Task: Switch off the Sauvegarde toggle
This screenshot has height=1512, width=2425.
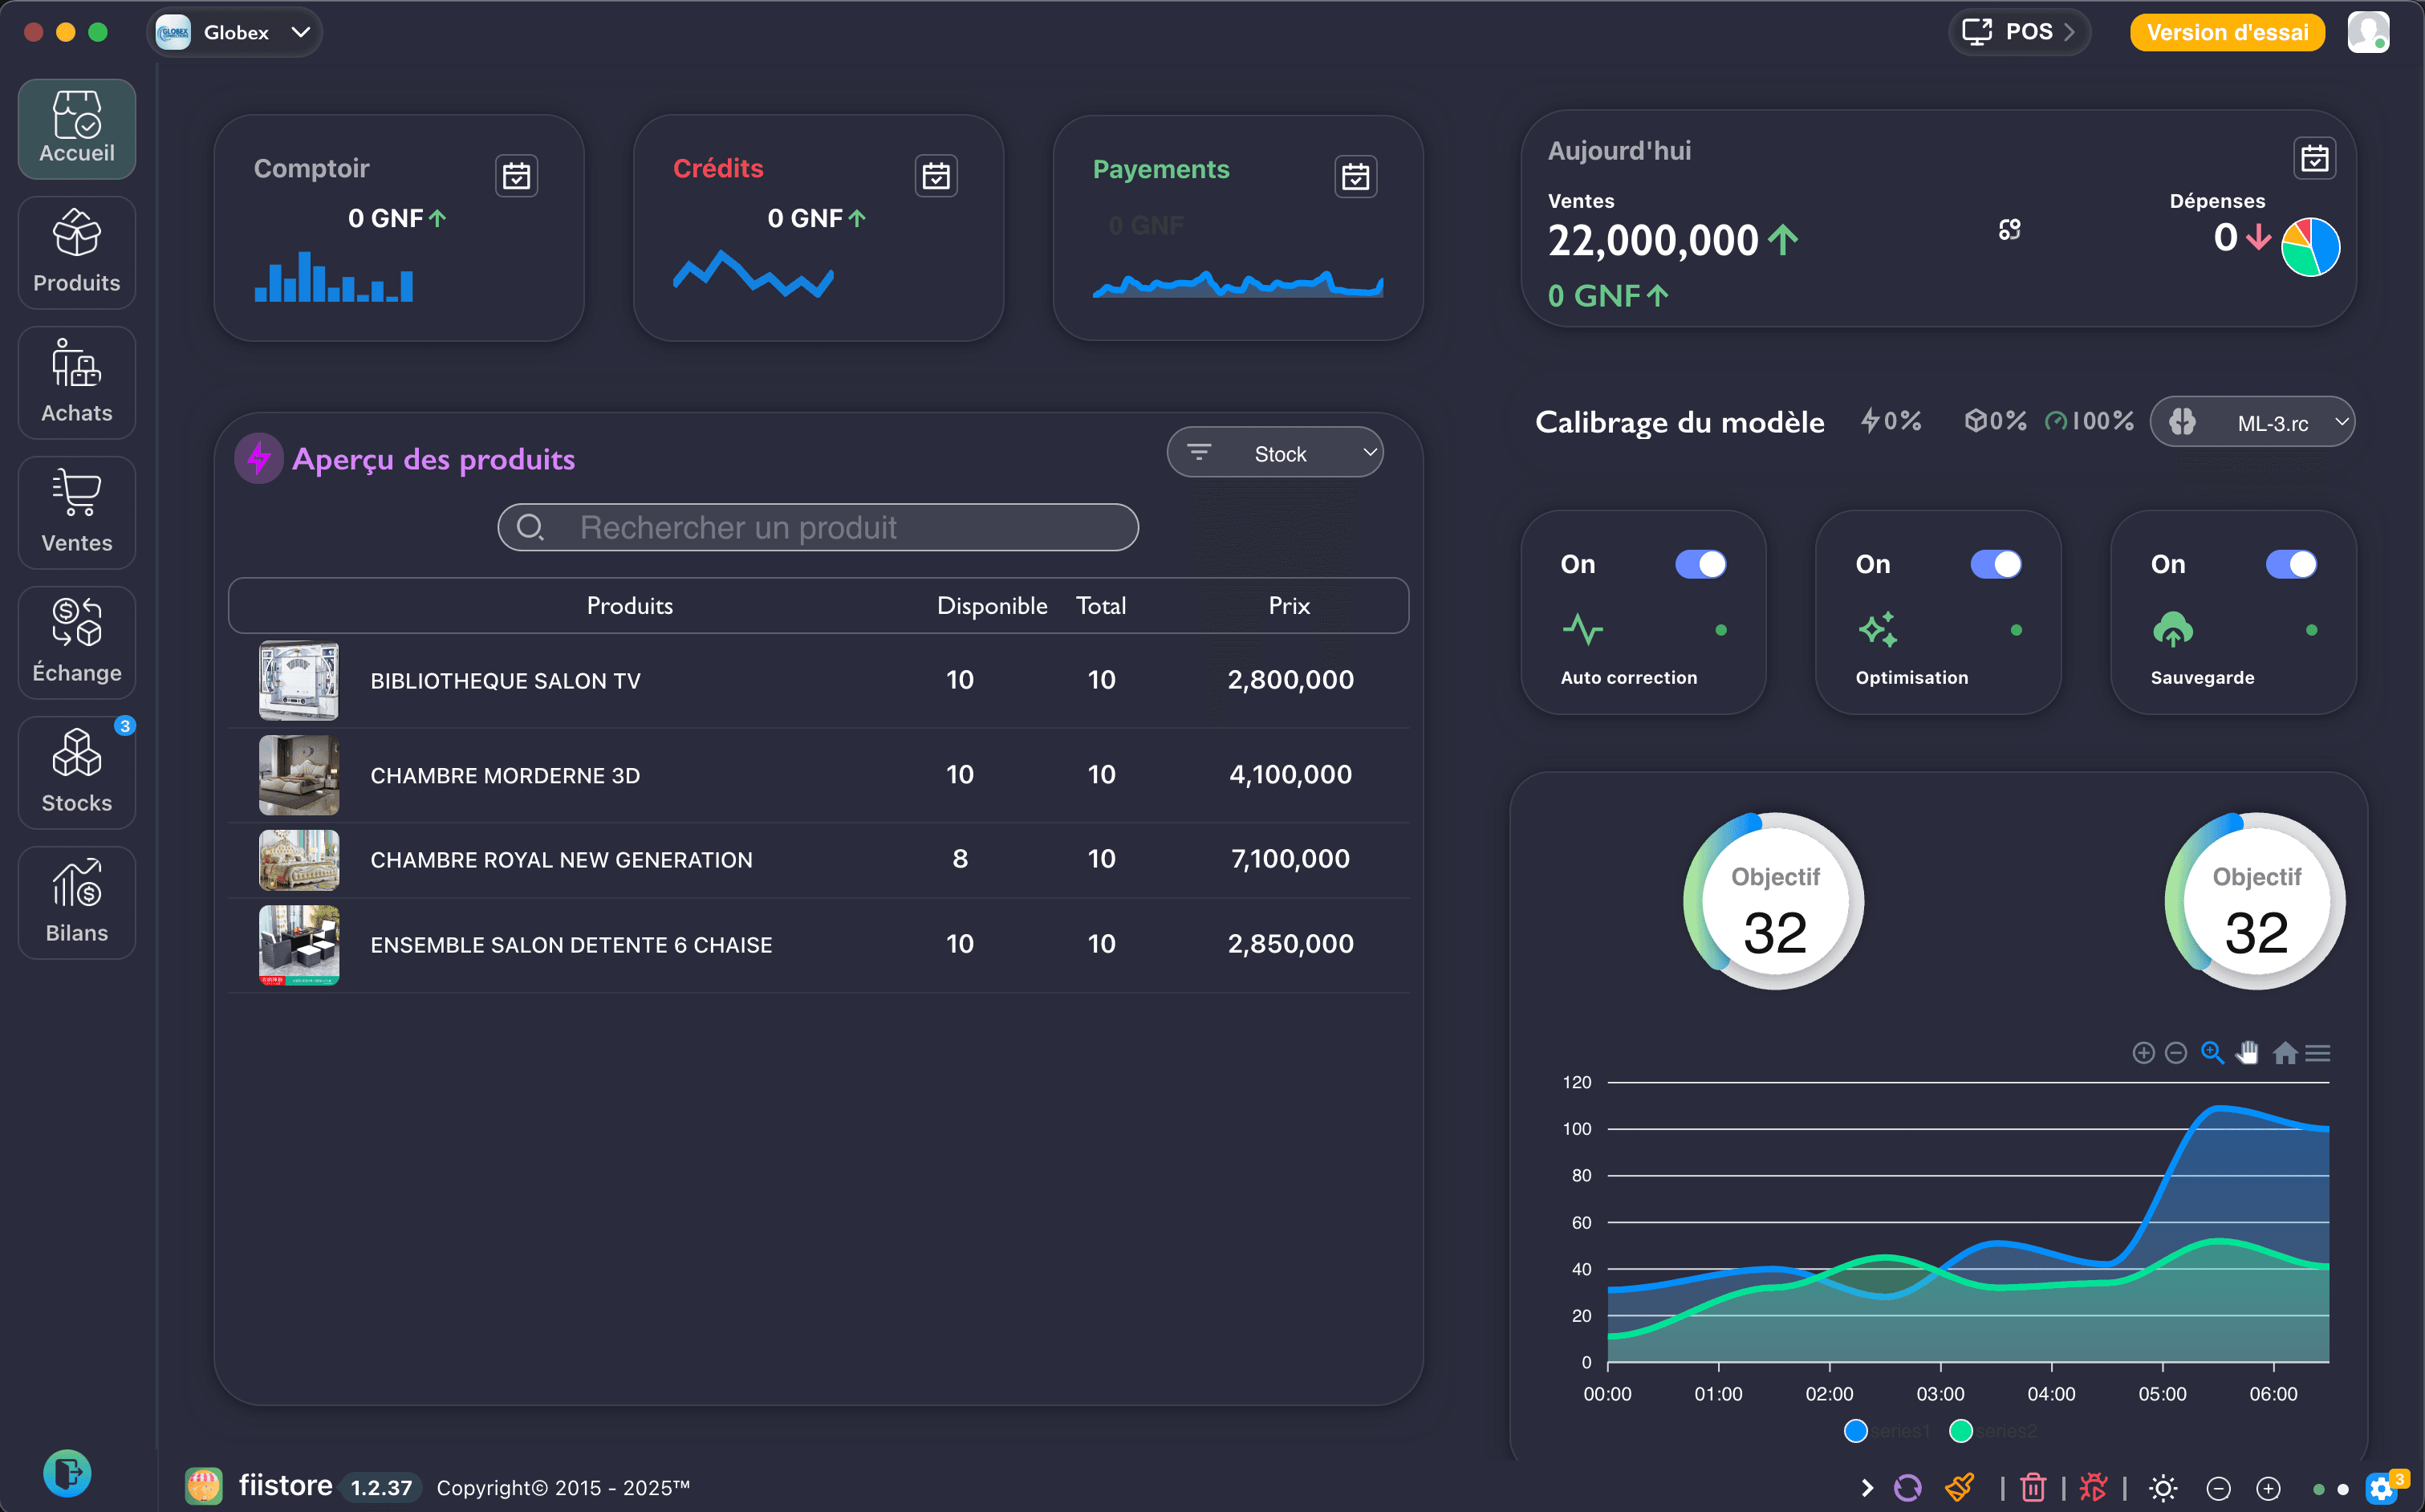Action: (2290, 564)
